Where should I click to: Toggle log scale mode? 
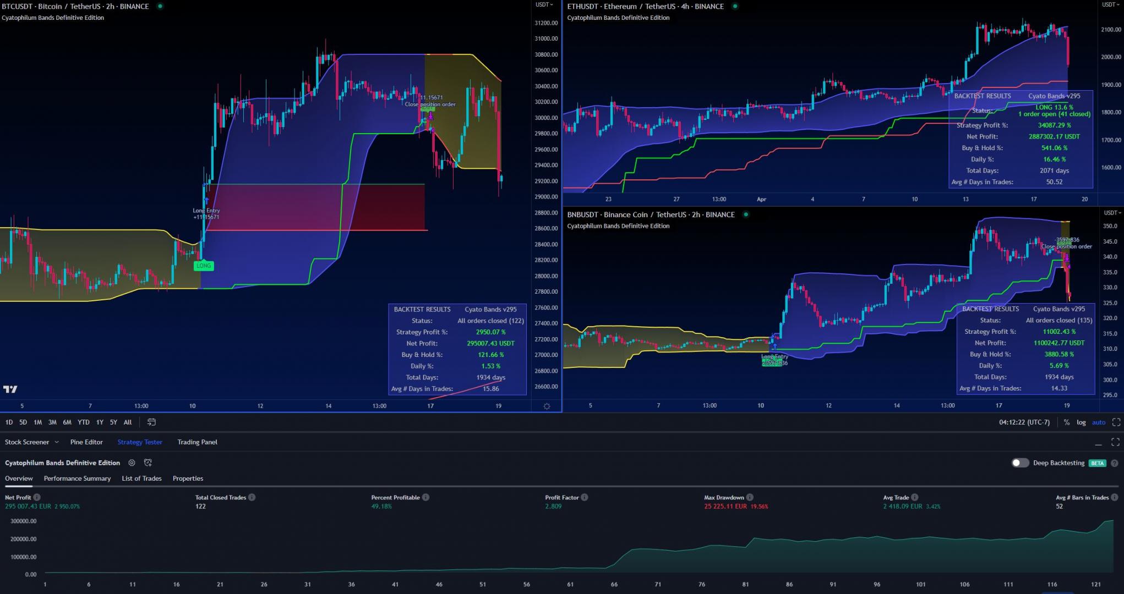point(1081,422)
